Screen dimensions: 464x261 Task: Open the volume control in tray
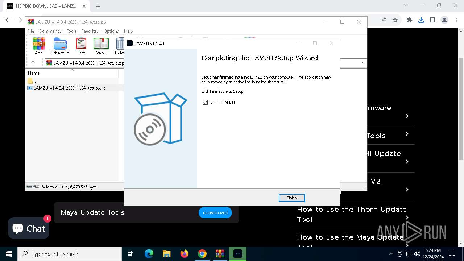point(417,254)
